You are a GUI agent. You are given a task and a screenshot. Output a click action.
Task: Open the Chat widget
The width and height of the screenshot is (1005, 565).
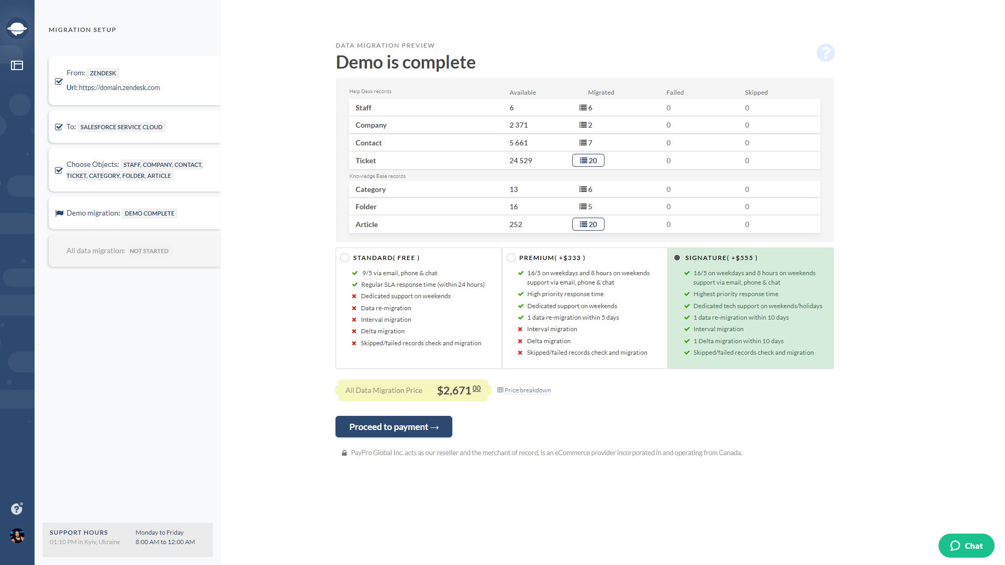pyautogui.click(x=966, y=546)
